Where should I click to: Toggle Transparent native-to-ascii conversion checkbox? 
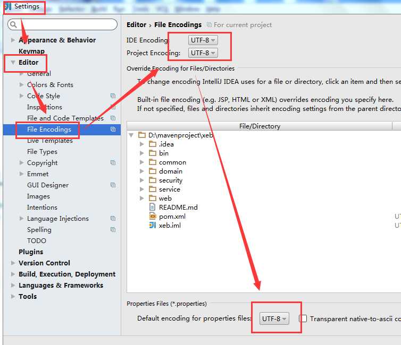[x=303, y=318]
